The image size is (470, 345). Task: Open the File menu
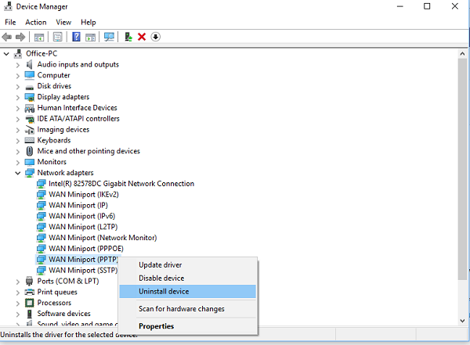(x=10, y=22)
